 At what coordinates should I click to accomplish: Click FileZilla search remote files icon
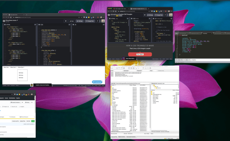150,68
